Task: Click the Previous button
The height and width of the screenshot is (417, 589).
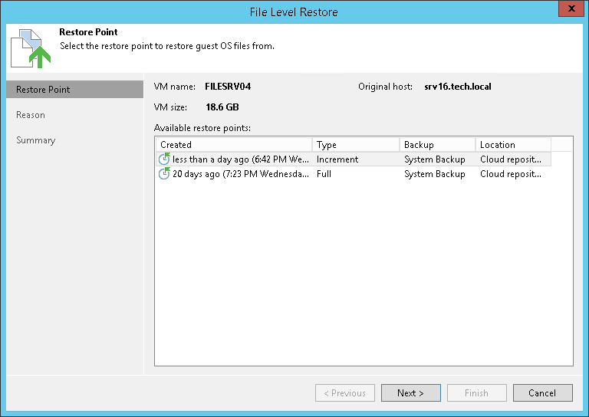Action: [x=345, y=393]
